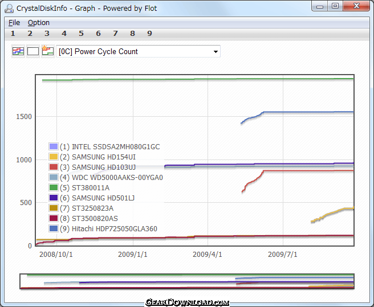
Task: Click the 1000 y-axis value label
Action: point(24,159)
